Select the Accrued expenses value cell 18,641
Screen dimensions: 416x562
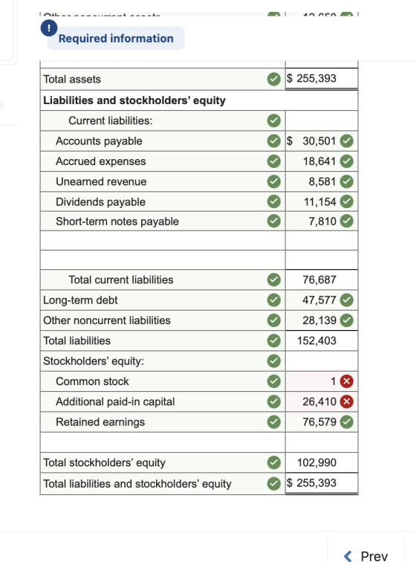(x=322, y=161)
